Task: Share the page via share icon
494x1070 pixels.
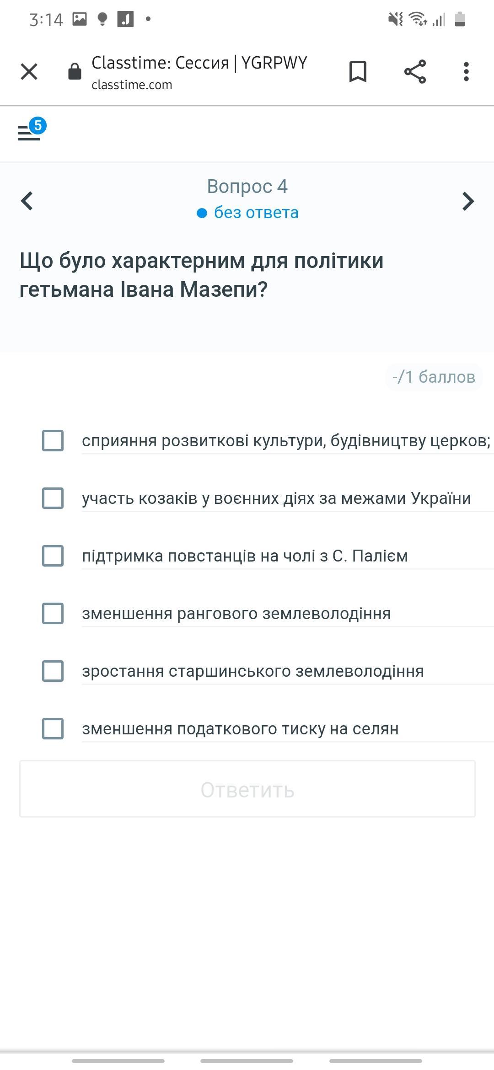Action: [x=415, y=71]
